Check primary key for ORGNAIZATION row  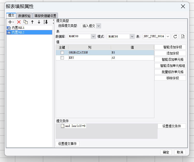62,52
